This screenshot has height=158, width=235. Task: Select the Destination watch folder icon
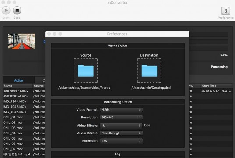tap(149, 71)
